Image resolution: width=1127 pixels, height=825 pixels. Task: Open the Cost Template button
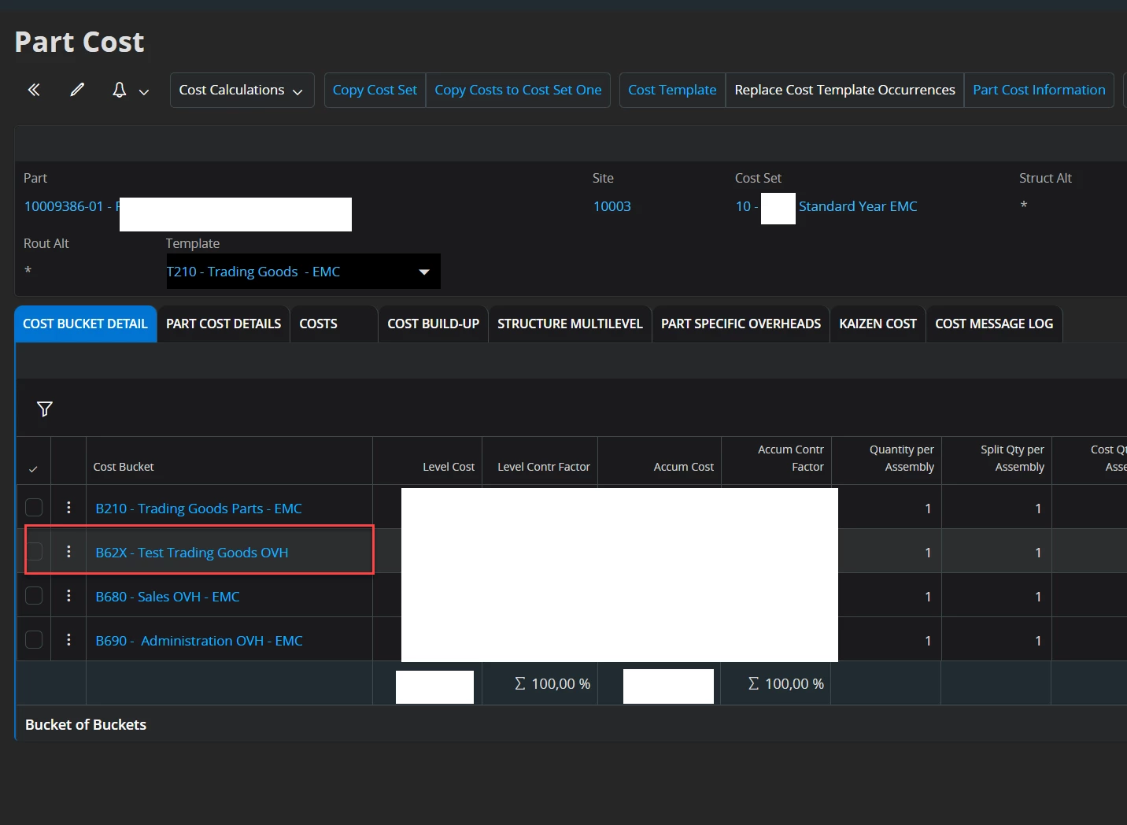(672, 90)
